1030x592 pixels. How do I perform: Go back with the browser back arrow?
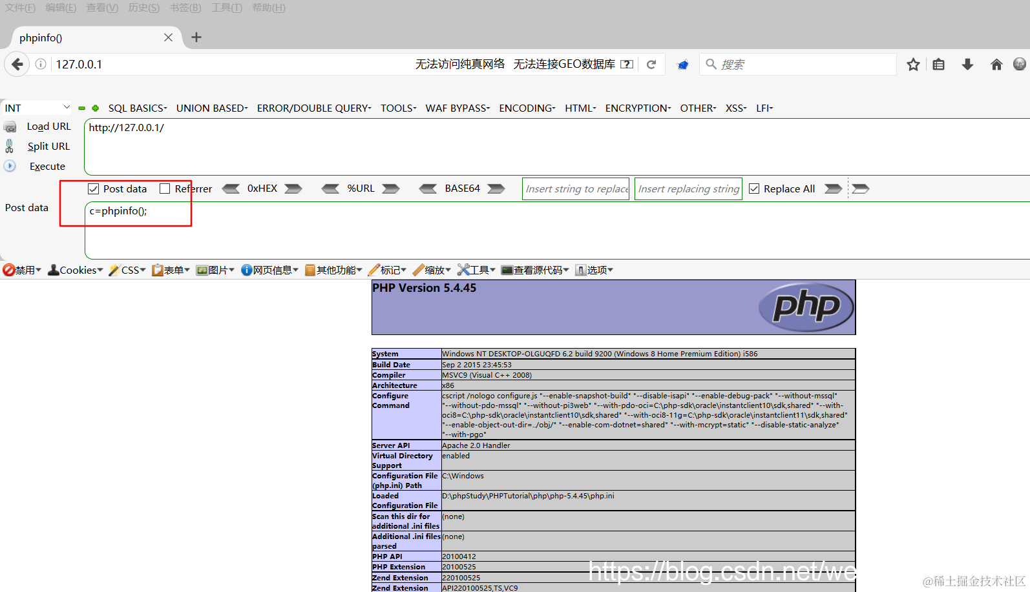pos(17,64)
